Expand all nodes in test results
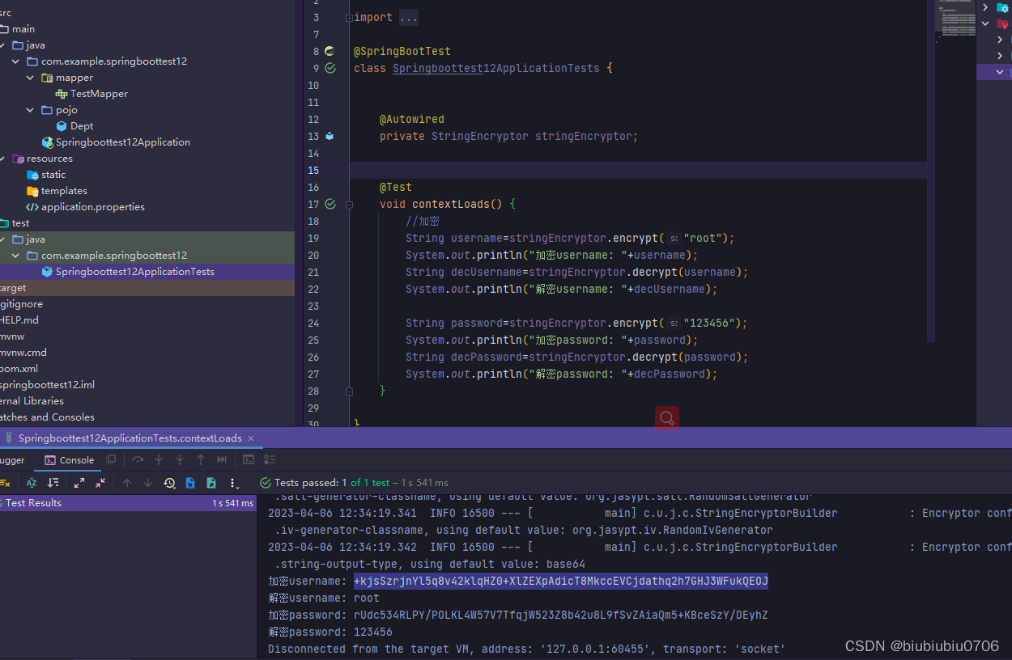Screen dimensions: 1012x660 (x=79, y=483)
